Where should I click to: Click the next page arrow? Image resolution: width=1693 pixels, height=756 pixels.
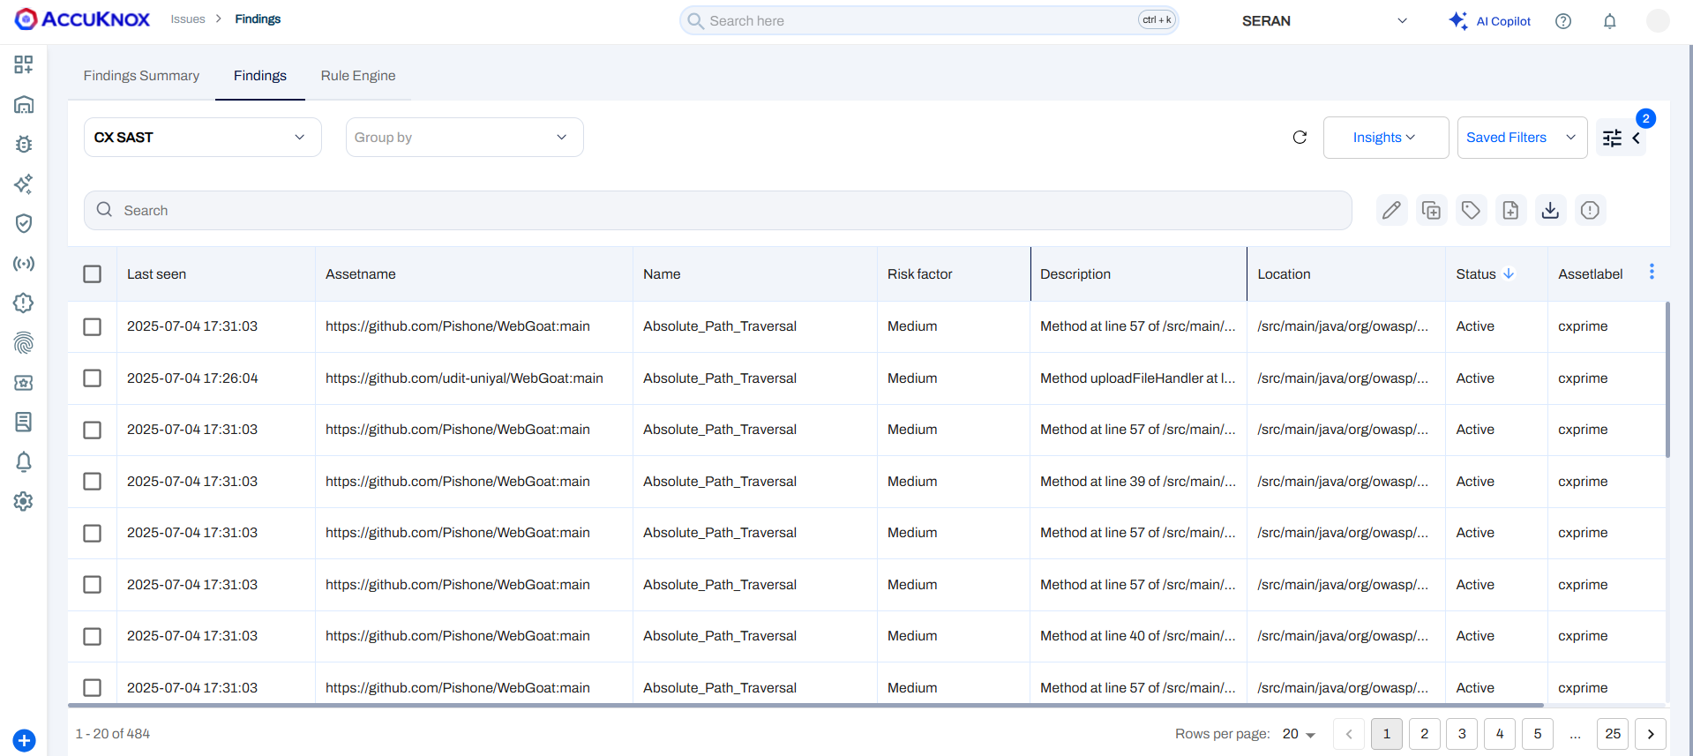click(1651, 734)
